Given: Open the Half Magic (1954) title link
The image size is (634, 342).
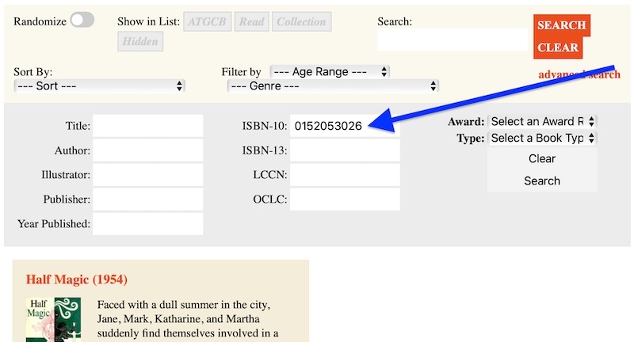Looking at the screenshot, I should 77,279.
